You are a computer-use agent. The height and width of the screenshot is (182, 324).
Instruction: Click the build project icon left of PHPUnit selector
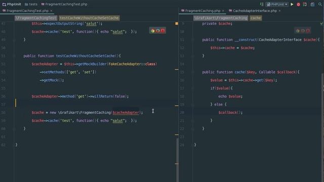(262, 4)
